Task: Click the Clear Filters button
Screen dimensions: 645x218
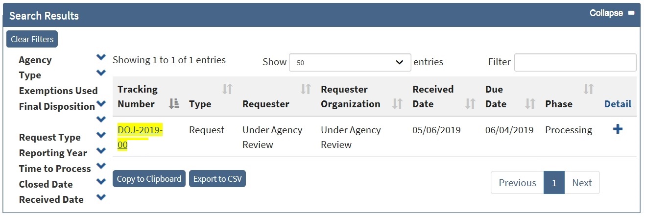Action: click(32, 39)
